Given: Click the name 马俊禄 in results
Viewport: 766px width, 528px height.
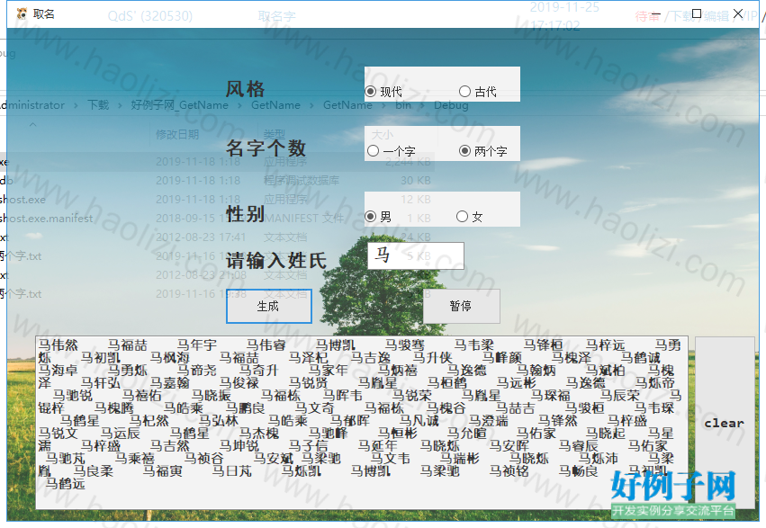Looking at the screenshot, I should tap(239, 383).
